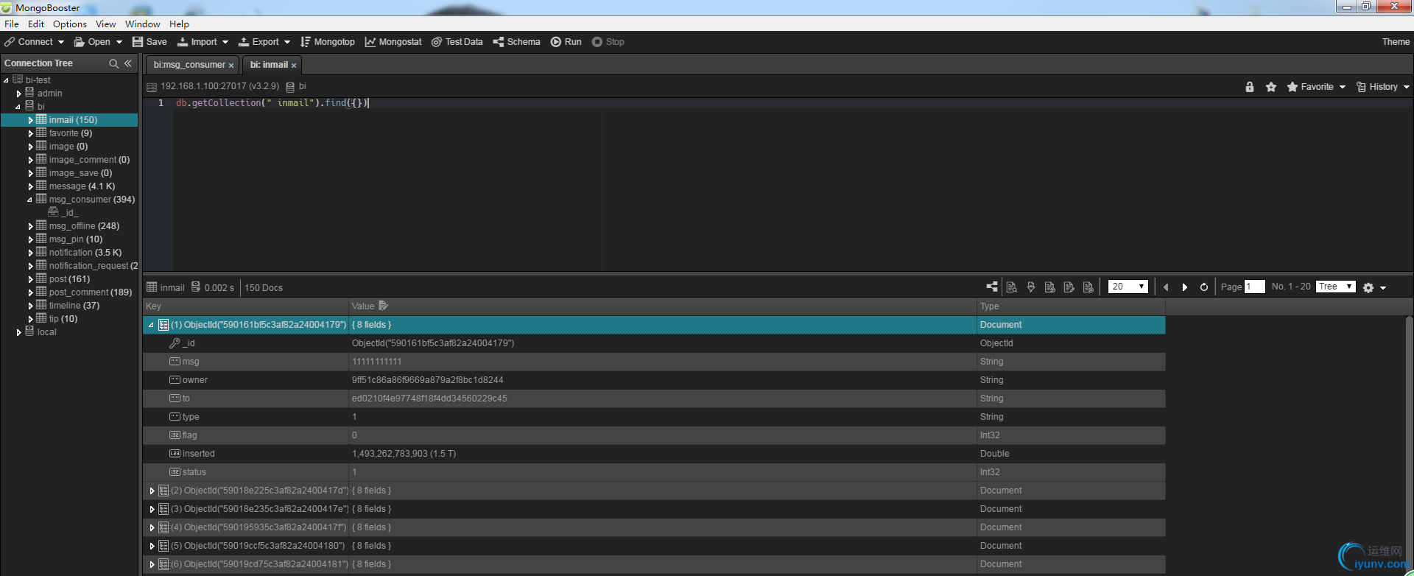Click the Export toolbar button
Viewport: 1414px width, 576px height.
tap(258, 42)
